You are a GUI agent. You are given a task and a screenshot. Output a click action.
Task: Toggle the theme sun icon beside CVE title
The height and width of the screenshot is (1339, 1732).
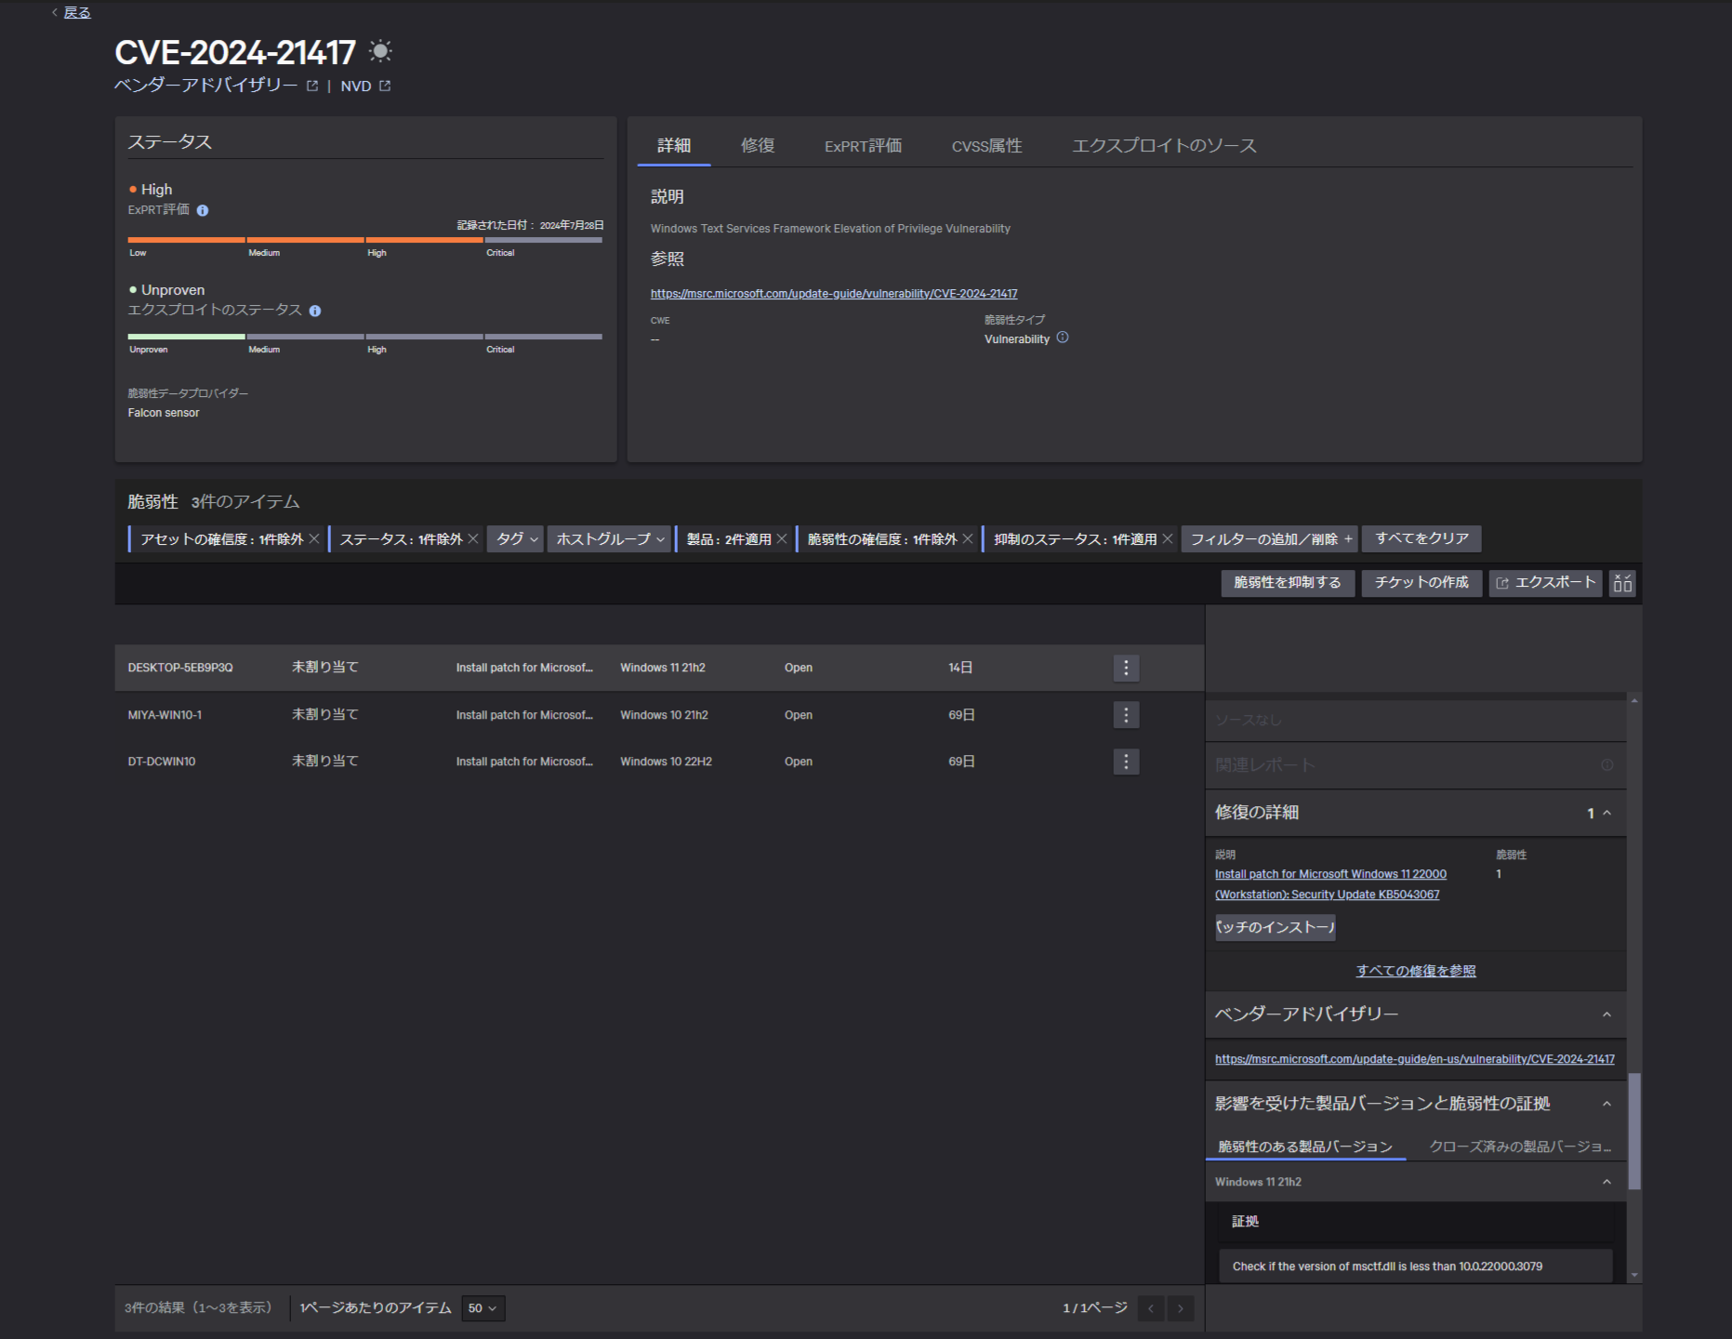tap(380, 51)
